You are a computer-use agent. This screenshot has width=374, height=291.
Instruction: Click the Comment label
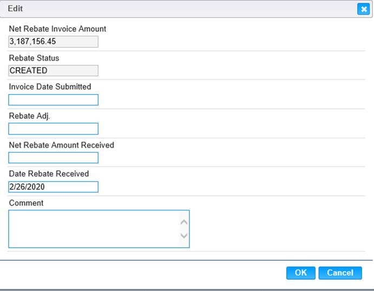[x=26, y=203]
